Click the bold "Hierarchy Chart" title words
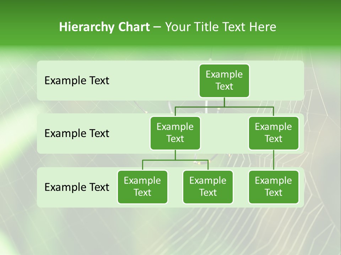This screenshot has width=341, height=255. (x=104, y=27)
